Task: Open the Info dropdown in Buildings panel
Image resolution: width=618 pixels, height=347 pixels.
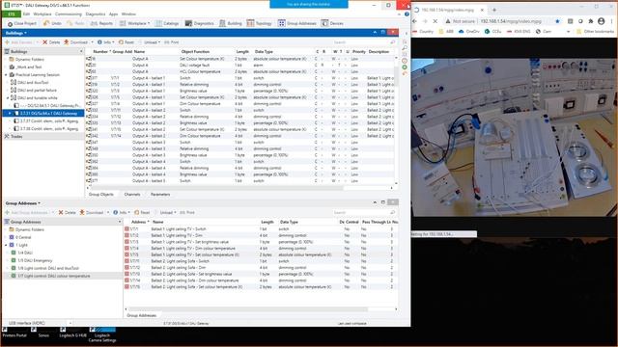Action: pos(105,42)
